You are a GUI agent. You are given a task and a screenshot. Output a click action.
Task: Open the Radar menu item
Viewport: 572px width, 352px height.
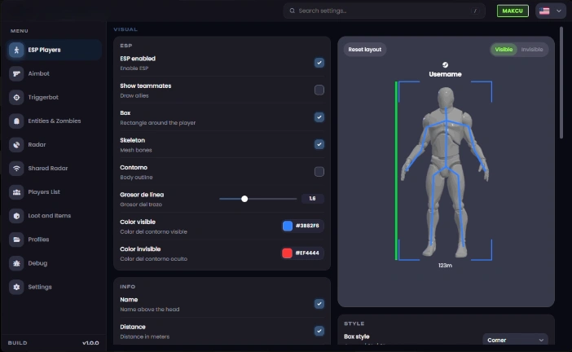(54, 145)
